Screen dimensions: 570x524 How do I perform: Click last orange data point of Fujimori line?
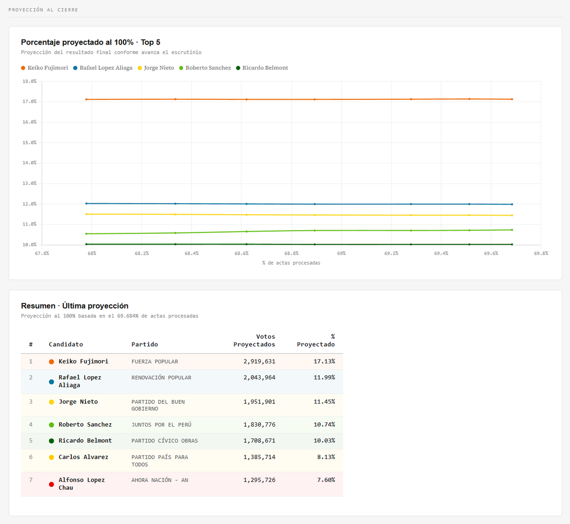point(512,99)
